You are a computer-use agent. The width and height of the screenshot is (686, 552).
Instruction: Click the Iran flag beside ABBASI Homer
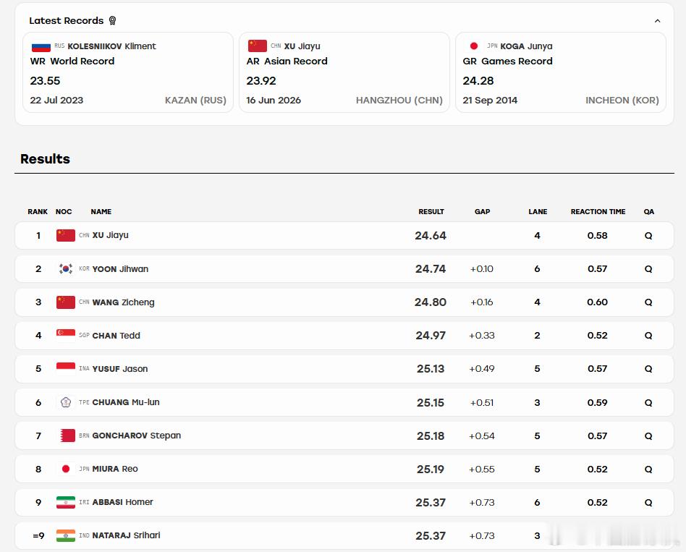pos(66,502)
